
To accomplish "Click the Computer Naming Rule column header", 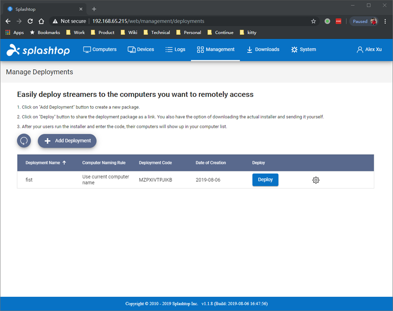I will pos(104,163).
